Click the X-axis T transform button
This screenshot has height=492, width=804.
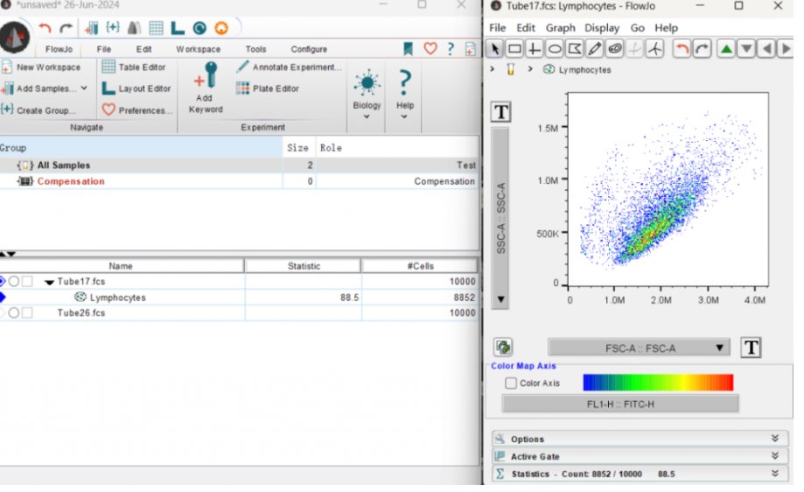click(x=752, y=348)
